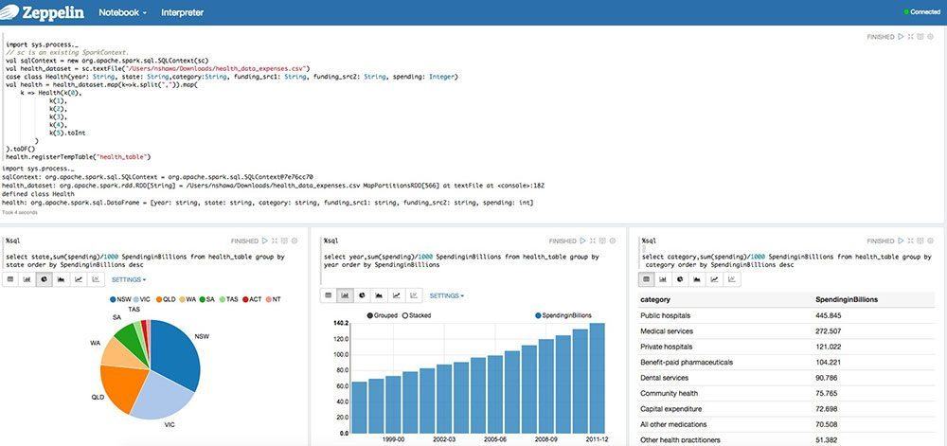Switch year paragraph to line chart
The width and height of the screenshot is (947, 446).
tap(397, 295)
